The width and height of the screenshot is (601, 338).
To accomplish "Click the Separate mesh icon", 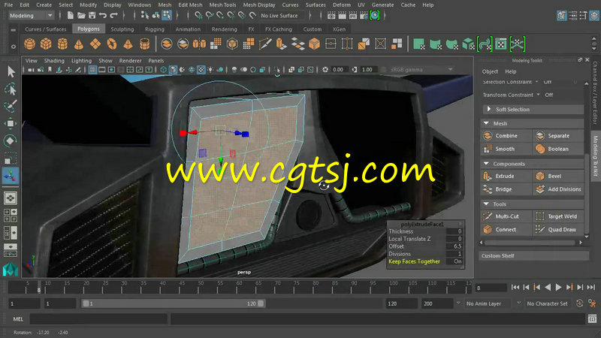I will pos(540,136).
